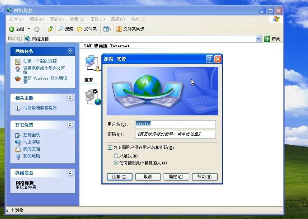Open 控制面板 link
The image size is (308, 219).
tap(31, 135)
